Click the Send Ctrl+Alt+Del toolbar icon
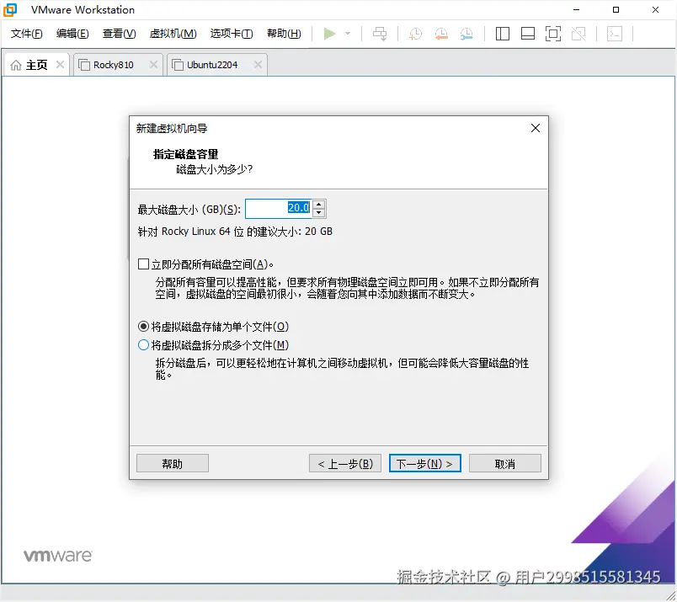677x602 pixels. click(x=380, y=34)
